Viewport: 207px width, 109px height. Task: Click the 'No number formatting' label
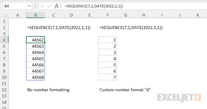coord(48,90)
